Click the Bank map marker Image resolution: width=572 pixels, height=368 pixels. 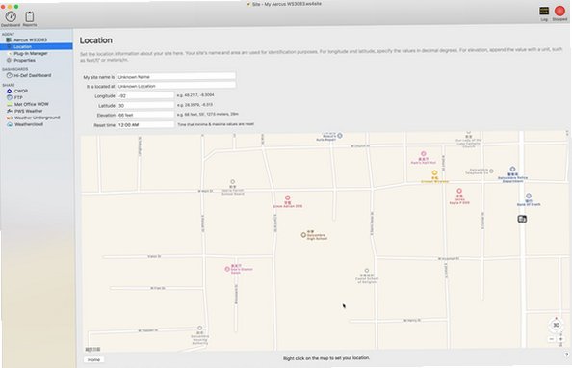click(x=529, y=196)
